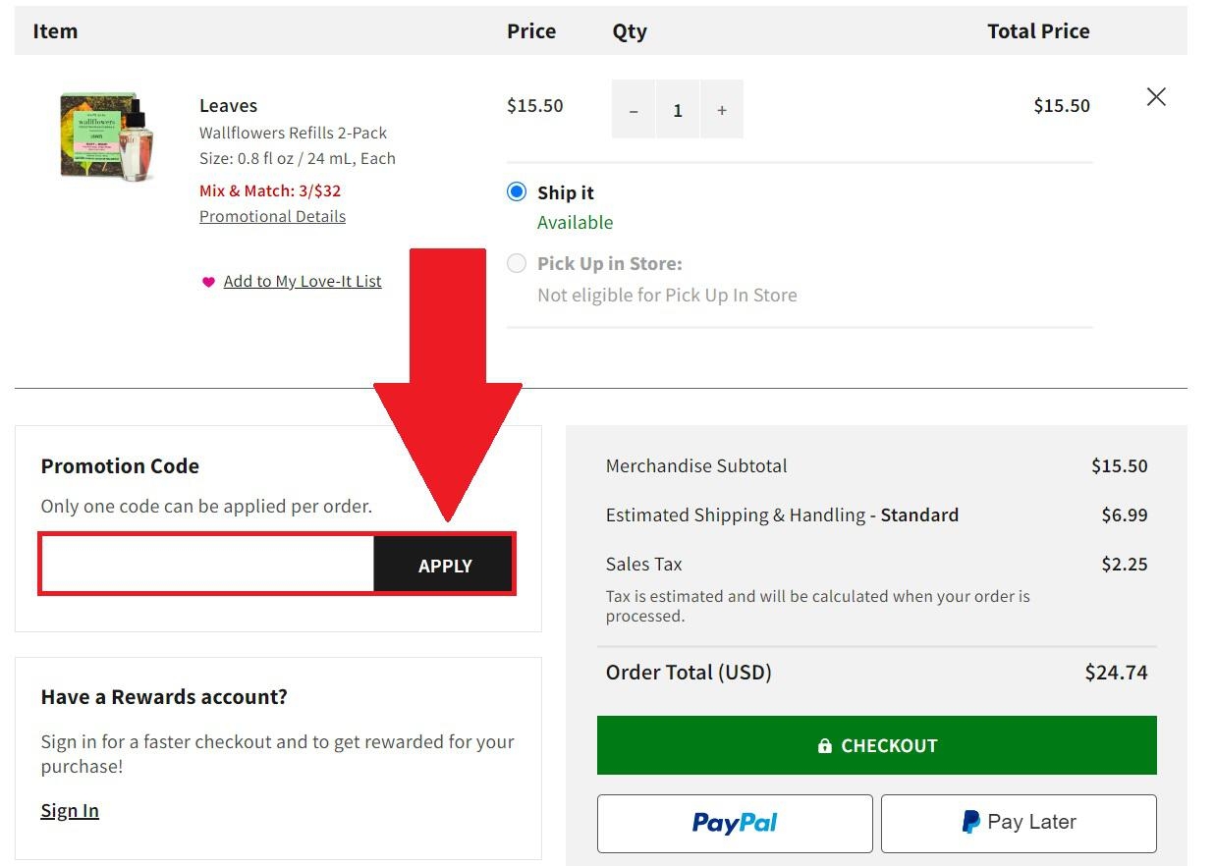Screen dimensions: 1215x866
Task: Choose the PayPal Pay Later button
Action: click(1019, 823)
